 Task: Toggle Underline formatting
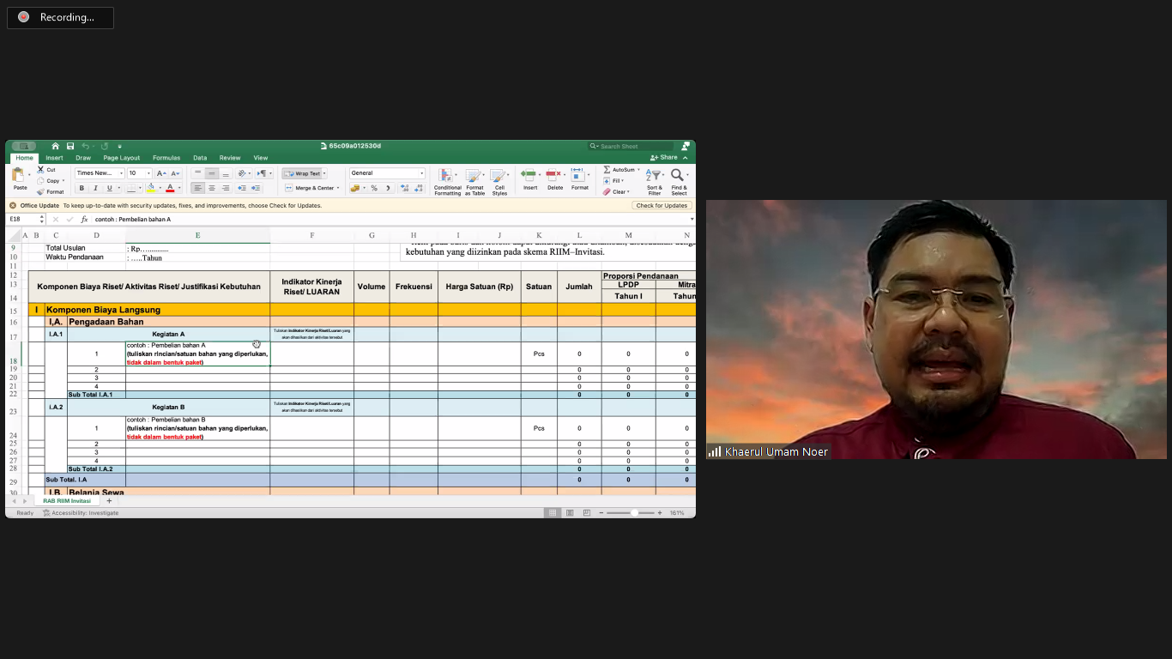(x=109, y=188)
